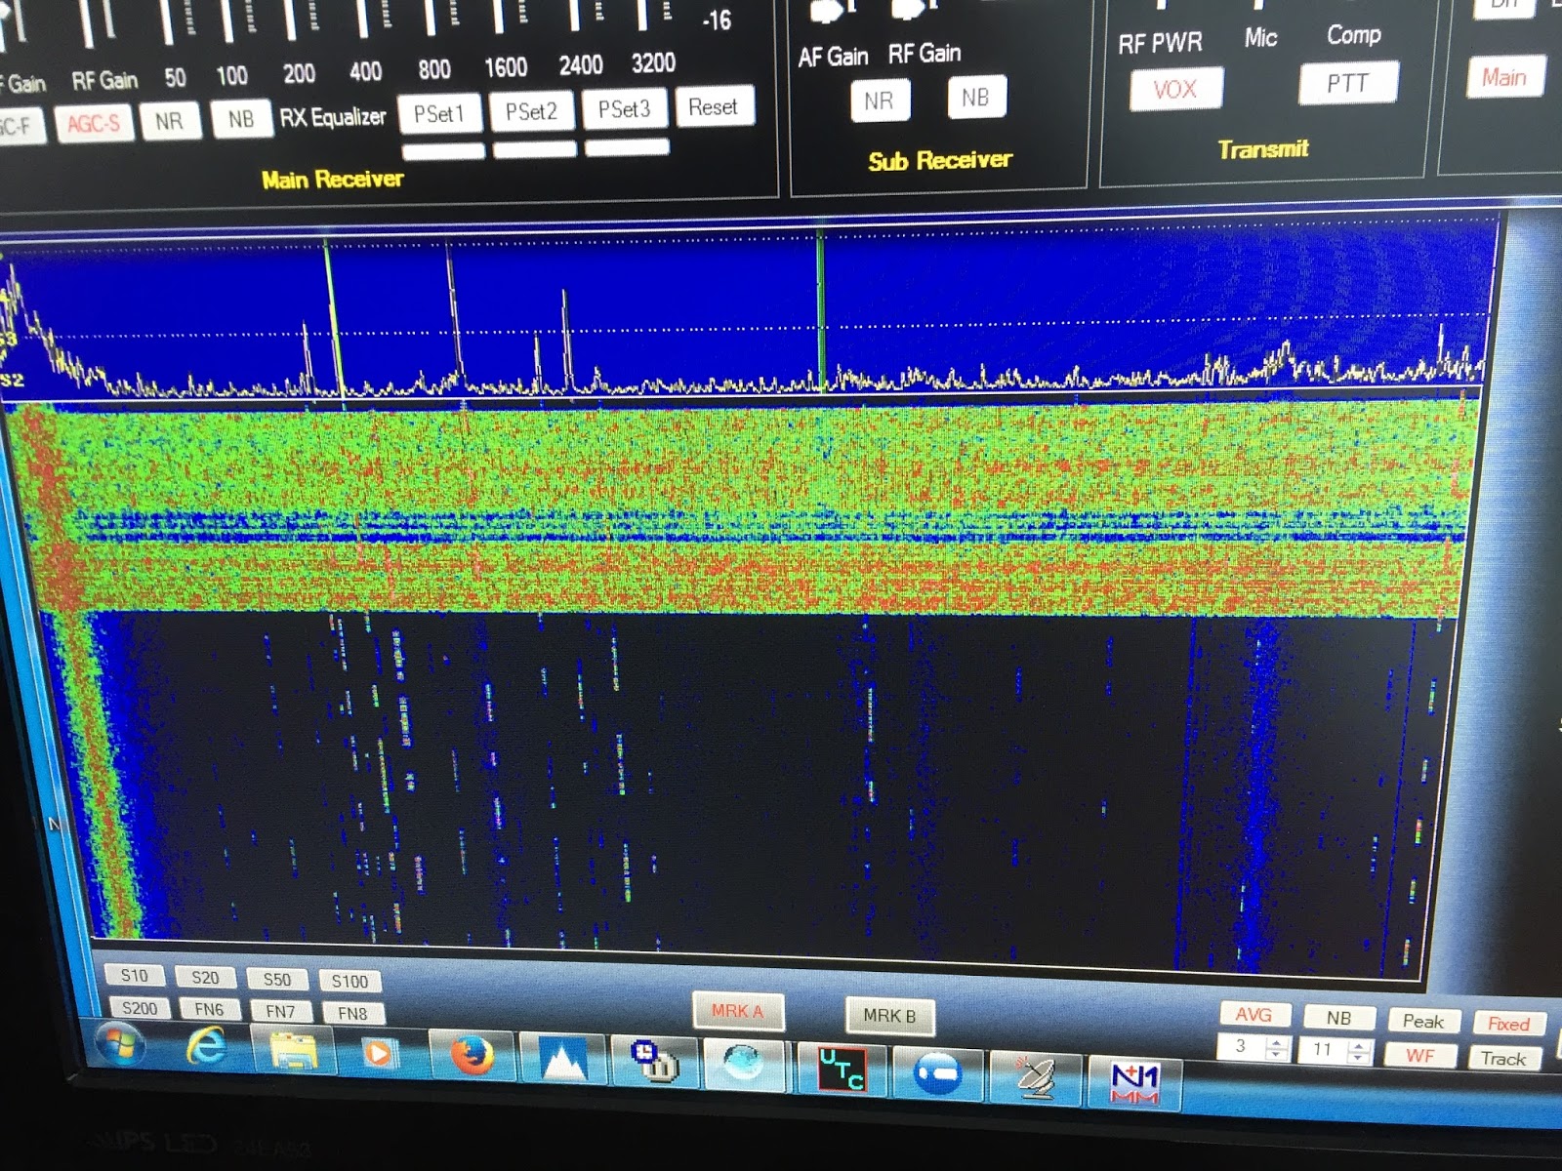Set span with S100 button
This screenshot has width=1562, height=1171.
pyautogui.click(x=350, y=981)
